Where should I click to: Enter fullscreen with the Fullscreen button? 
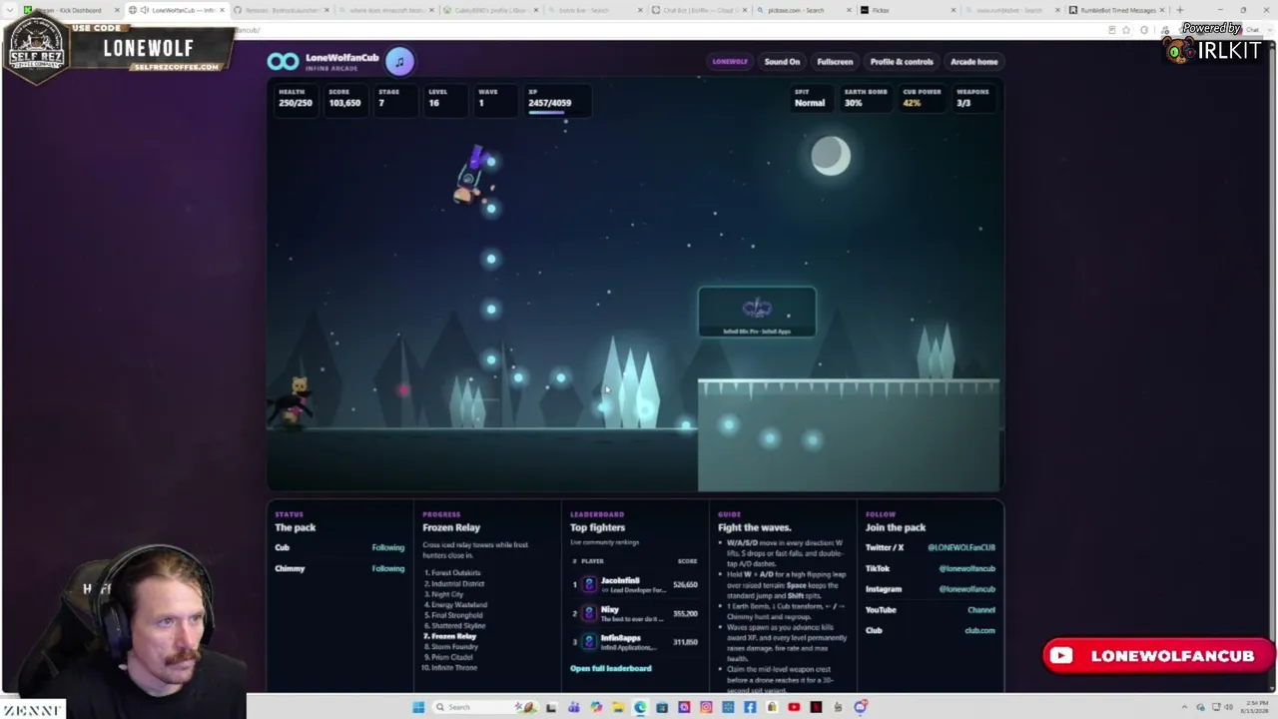(x=835, y=62)
